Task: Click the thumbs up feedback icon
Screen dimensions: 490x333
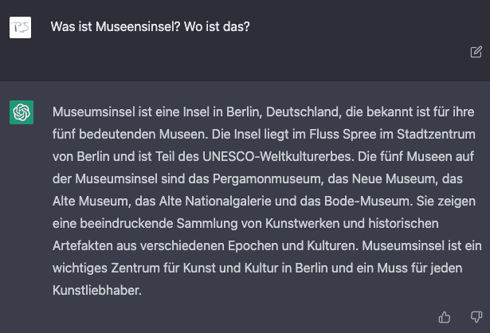Action: [x=445, y=317]
